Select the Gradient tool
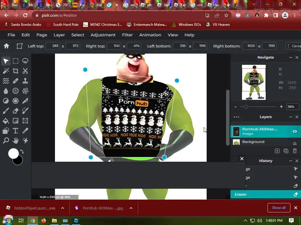Image resolution: width=301 pixels, height=225 pixels. pyautogui.click(x=16, y=121)
